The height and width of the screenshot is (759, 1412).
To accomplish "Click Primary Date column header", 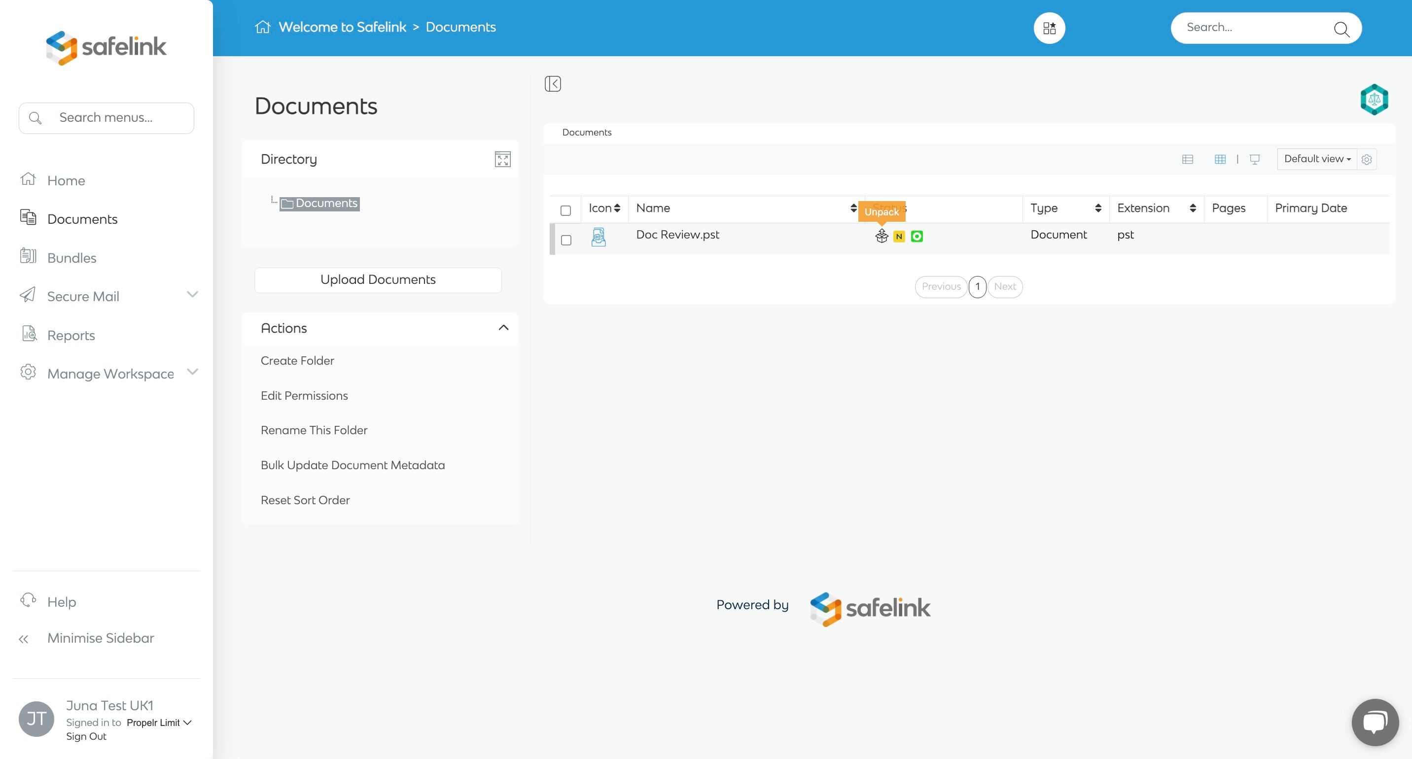I will (1310, 208).
